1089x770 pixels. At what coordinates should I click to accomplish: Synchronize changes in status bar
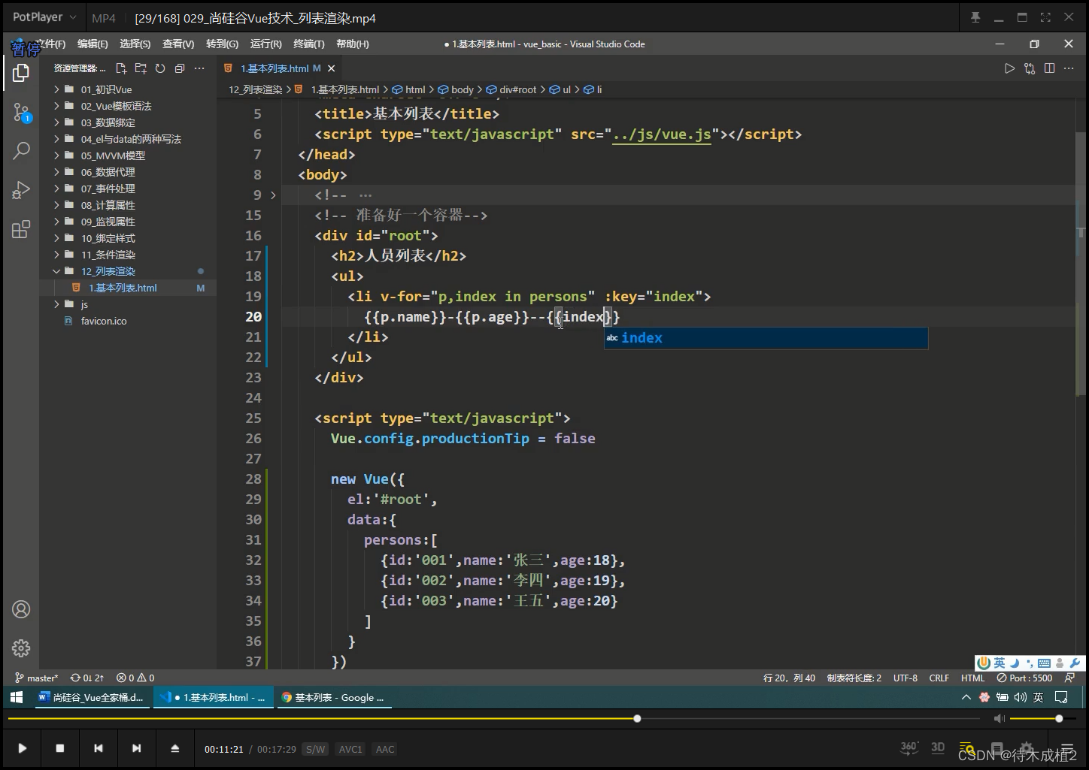(x=87, y=678)
